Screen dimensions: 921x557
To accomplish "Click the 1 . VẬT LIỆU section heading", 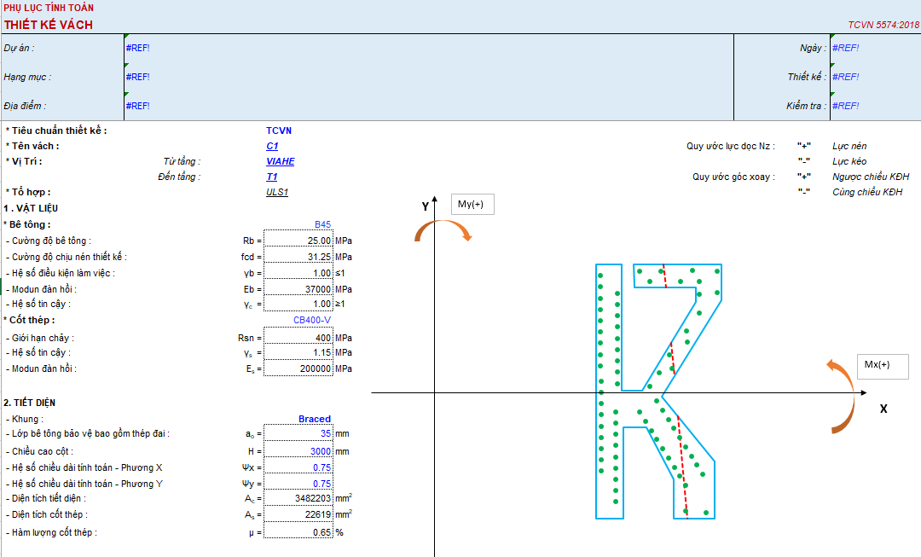I will point(31,209).
